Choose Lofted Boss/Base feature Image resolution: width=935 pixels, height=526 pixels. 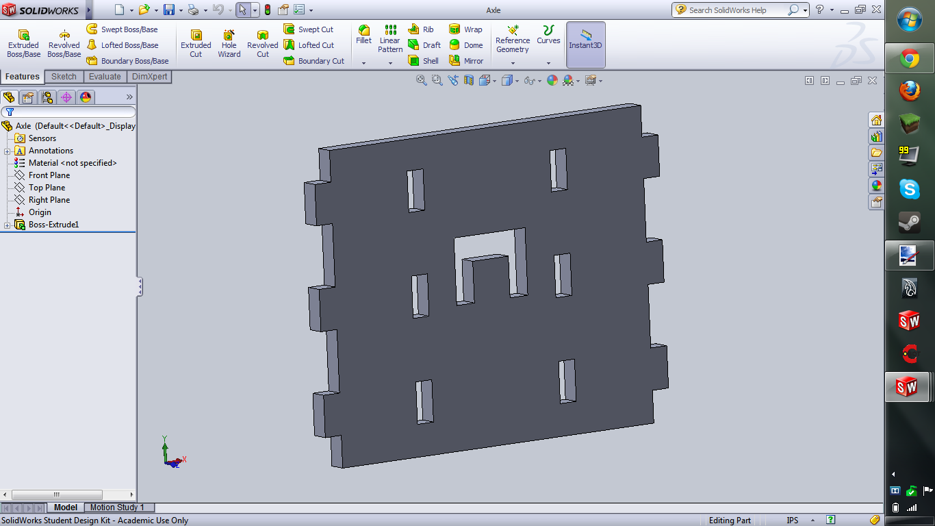pos(122,45)
